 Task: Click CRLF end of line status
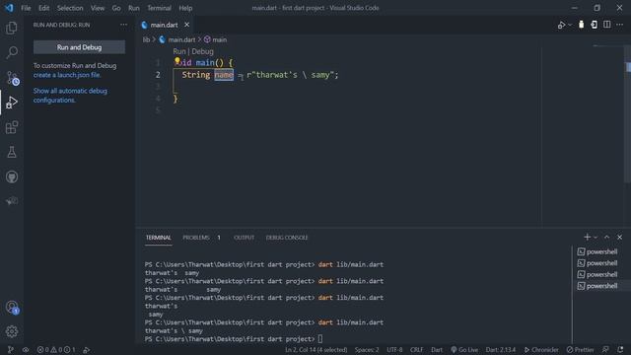click(416, 350)
